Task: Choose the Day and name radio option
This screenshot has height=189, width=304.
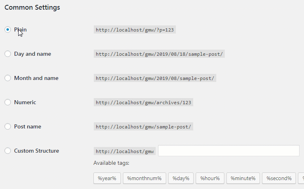Action: [8, 54]
